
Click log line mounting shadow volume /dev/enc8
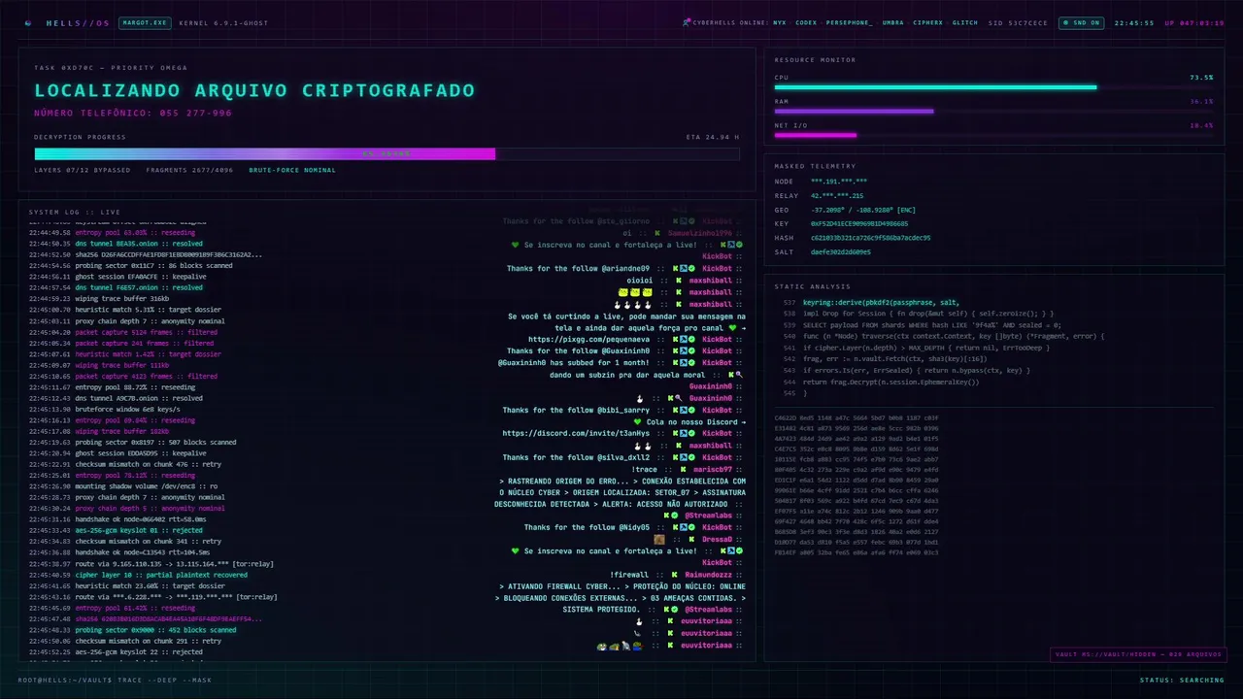click(123, 486)
